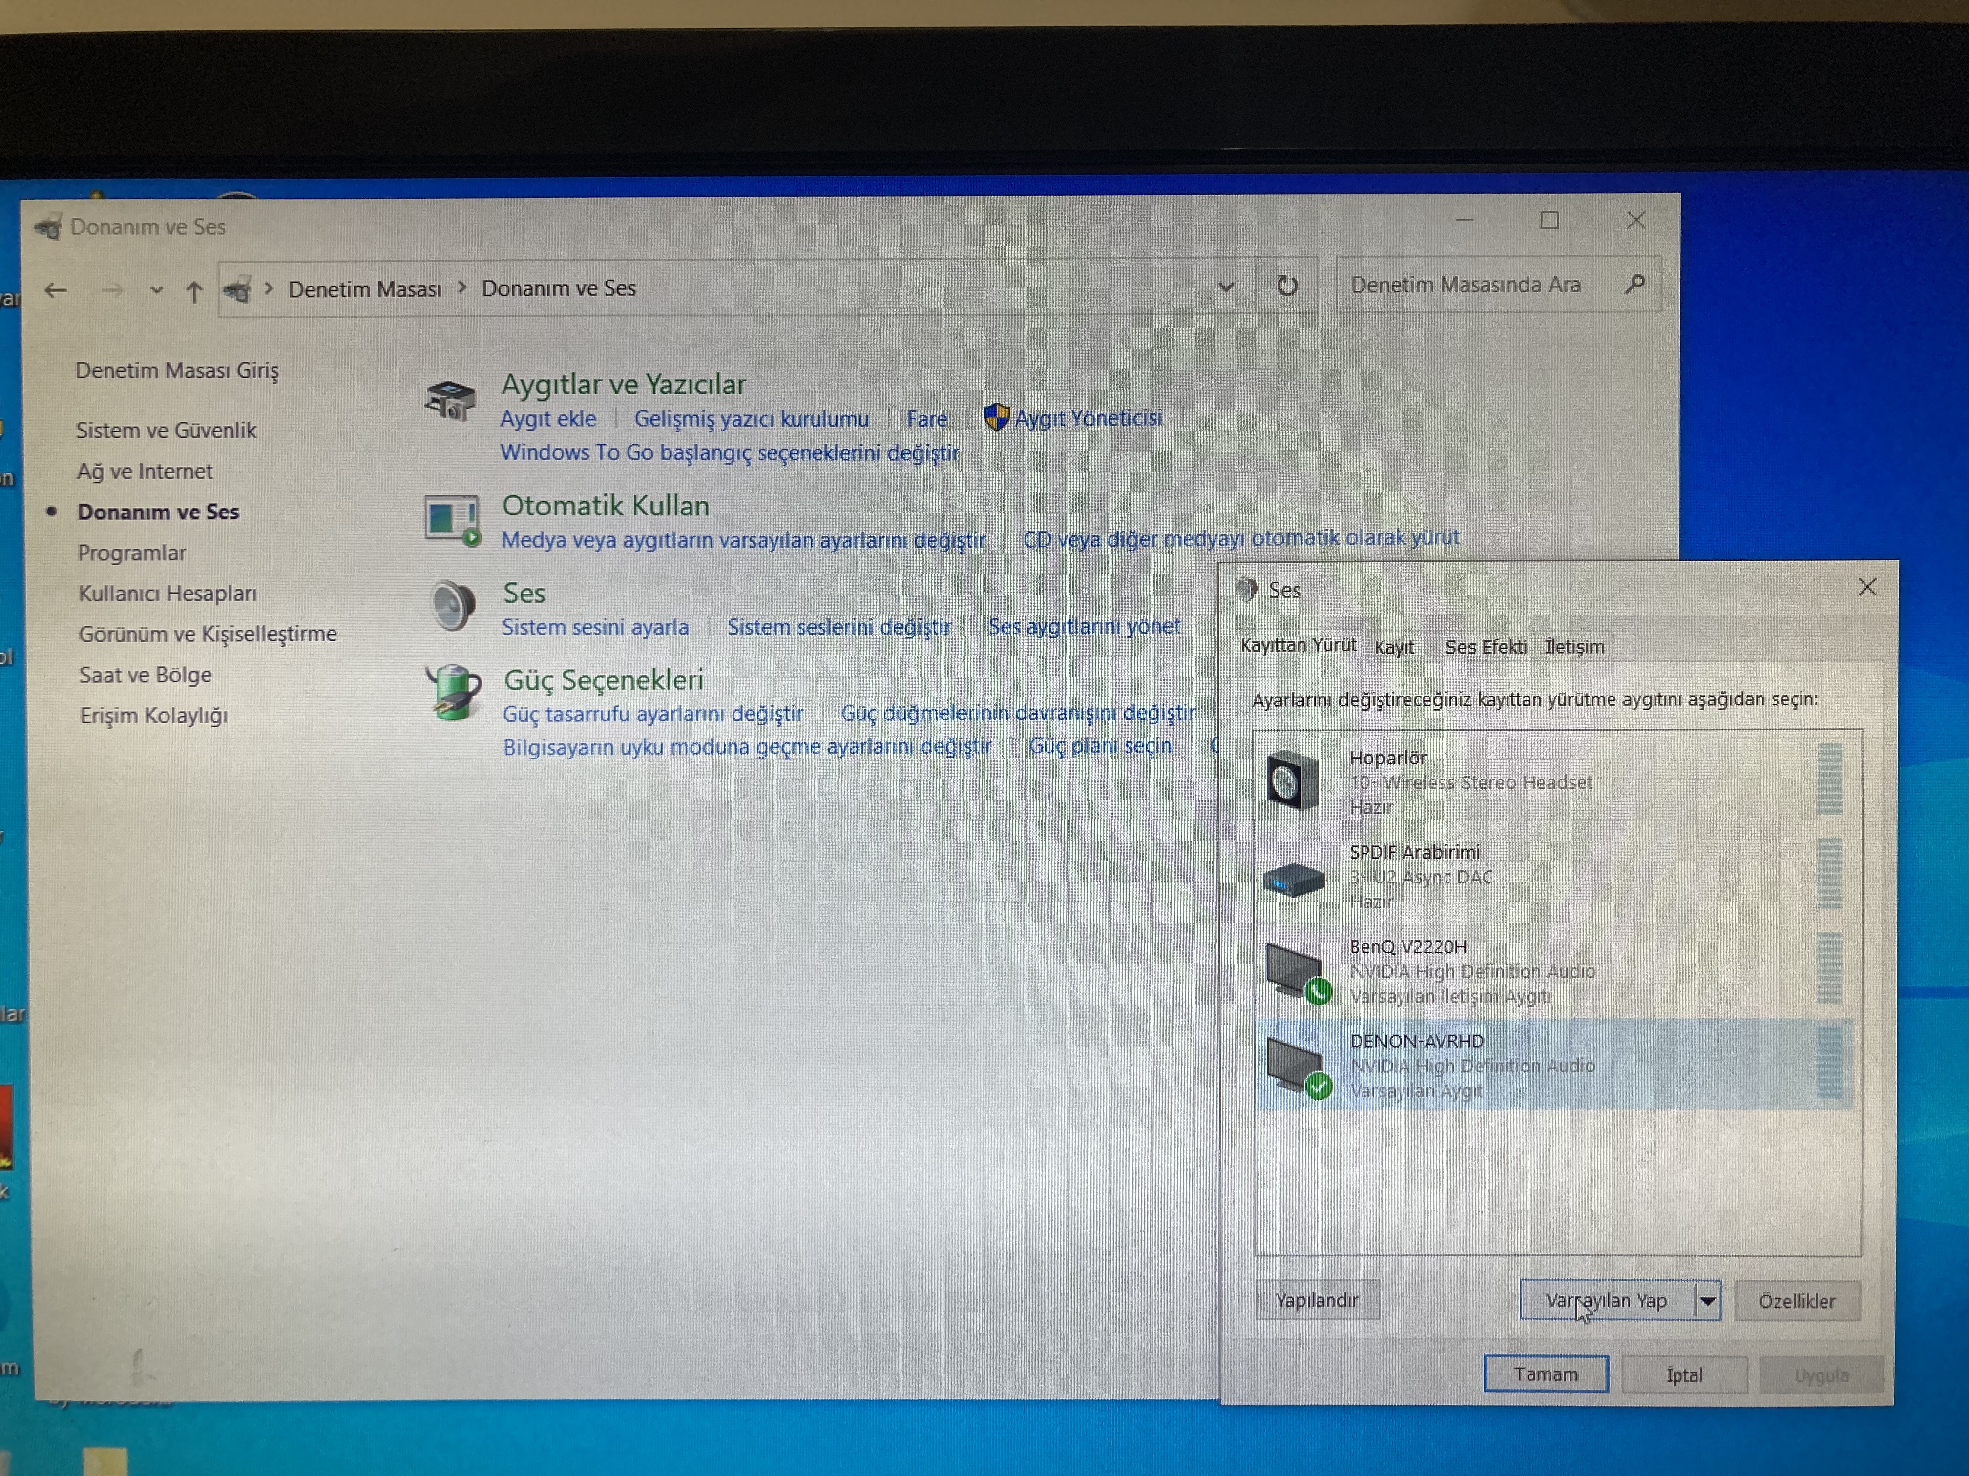Open the Aygıt Yöneticisi link

1088,418
